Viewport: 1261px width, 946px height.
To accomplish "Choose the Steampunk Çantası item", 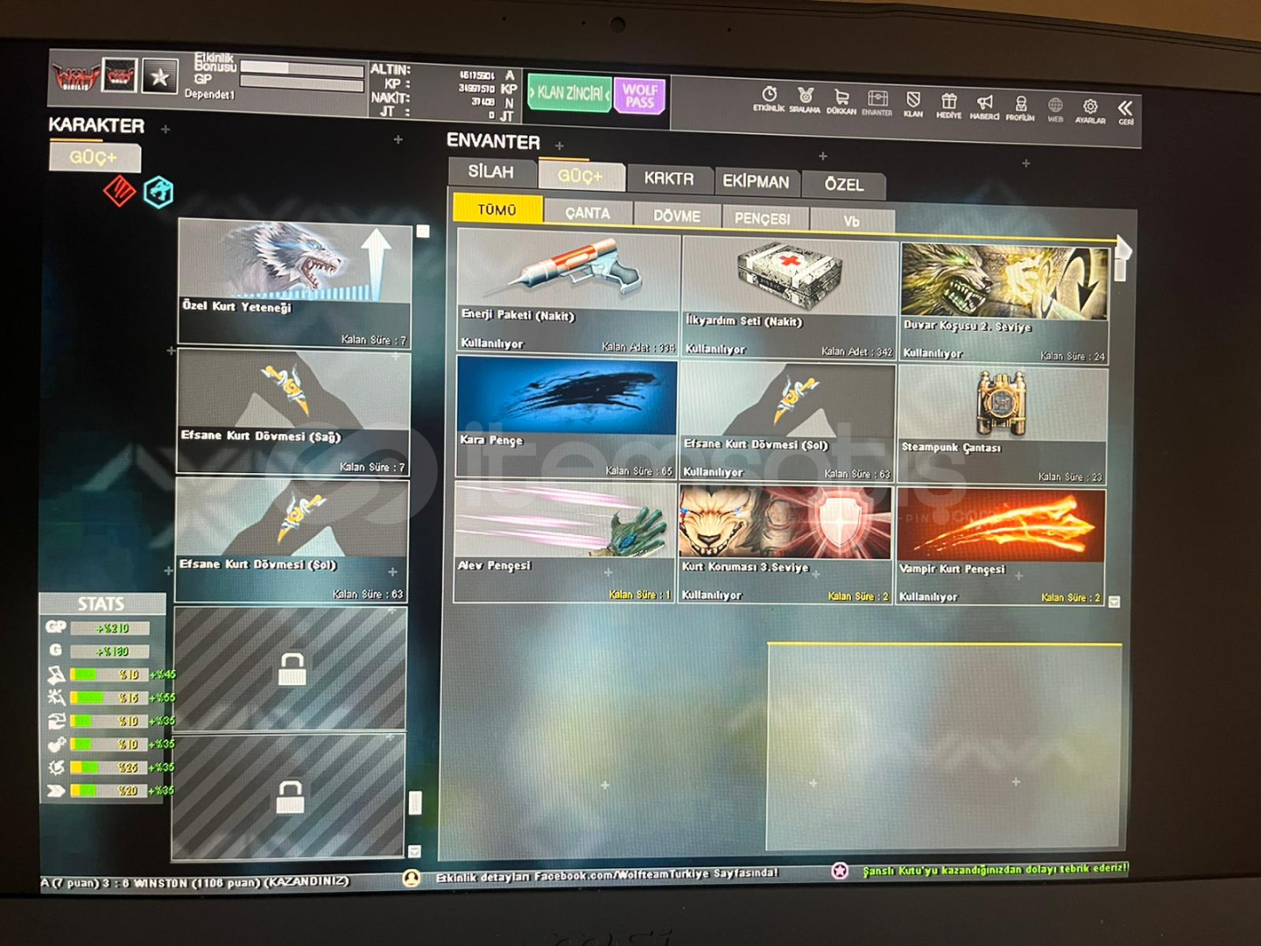I will click(1003, 425).
